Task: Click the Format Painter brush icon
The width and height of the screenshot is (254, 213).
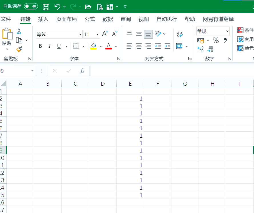Action: pos(19,49)
